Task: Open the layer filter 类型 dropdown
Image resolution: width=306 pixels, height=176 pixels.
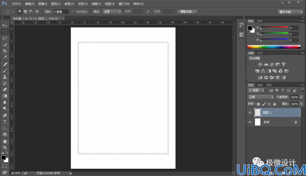Action: [x=256, y=90]
